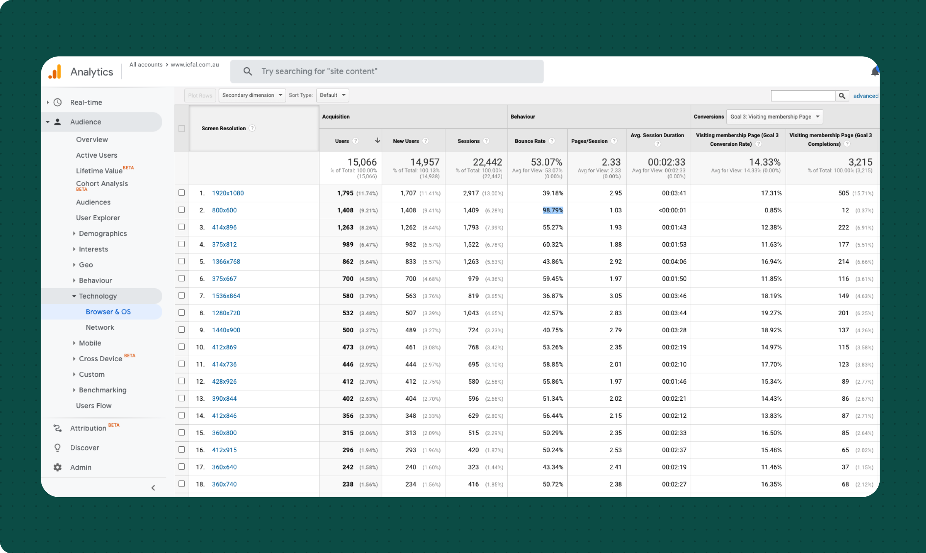Click the Google Analytics logo

point(55,71)
